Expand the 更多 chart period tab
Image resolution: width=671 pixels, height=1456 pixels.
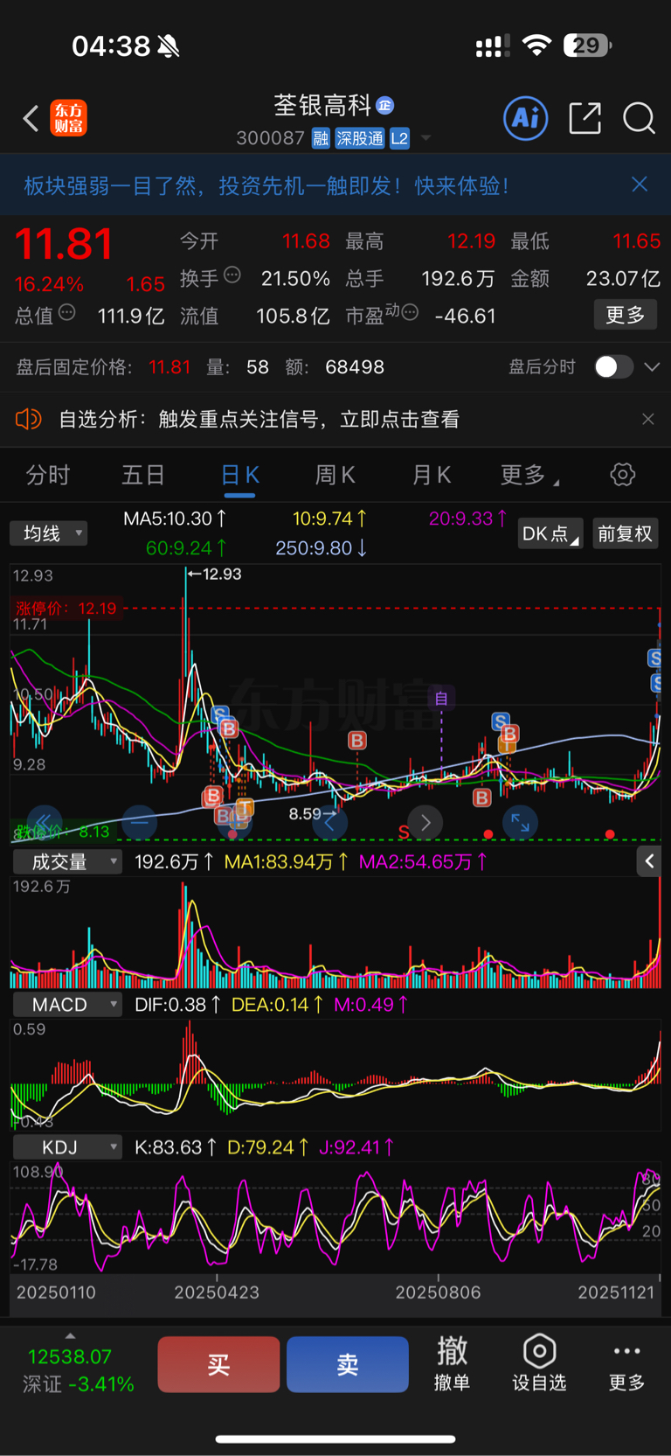pyautogui.click(x=529, y=475)
